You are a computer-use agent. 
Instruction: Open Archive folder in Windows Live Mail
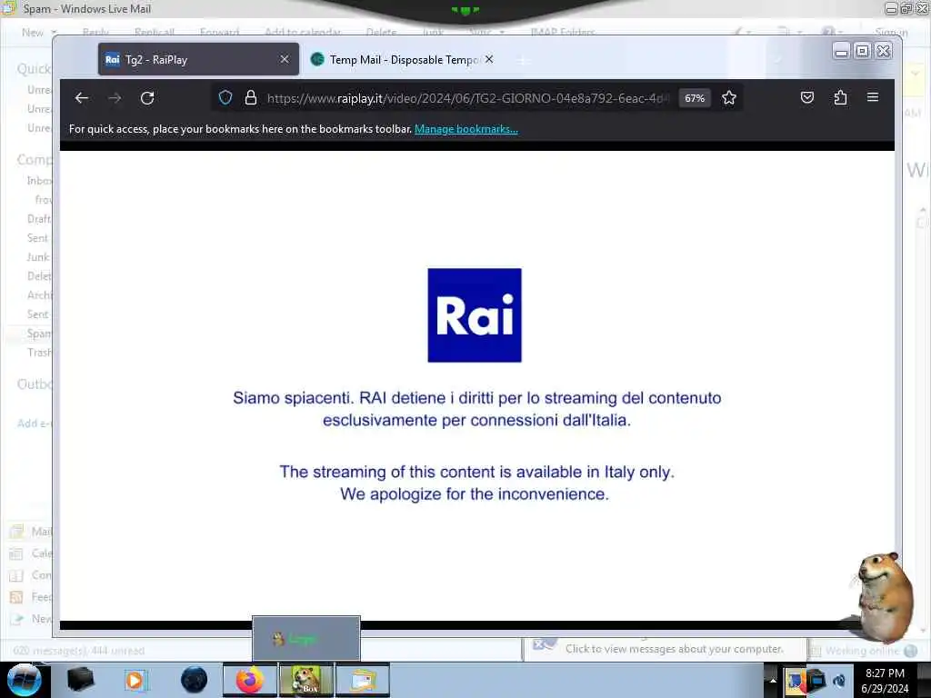(39, 295)
